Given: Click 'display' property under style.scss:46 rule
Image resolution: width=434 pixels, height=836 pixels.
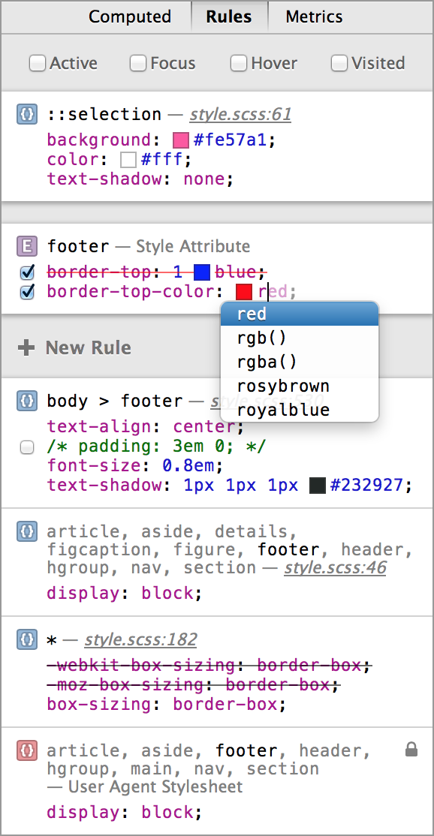Looking at the screenshot, I should click(83, 593).
